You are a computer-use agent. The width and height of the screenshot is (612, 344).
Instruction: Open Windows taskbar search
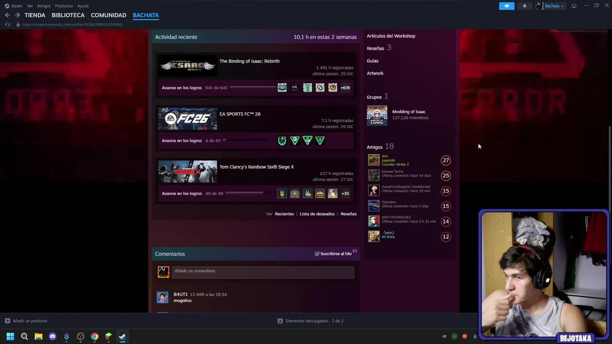(x=24, y=336)
